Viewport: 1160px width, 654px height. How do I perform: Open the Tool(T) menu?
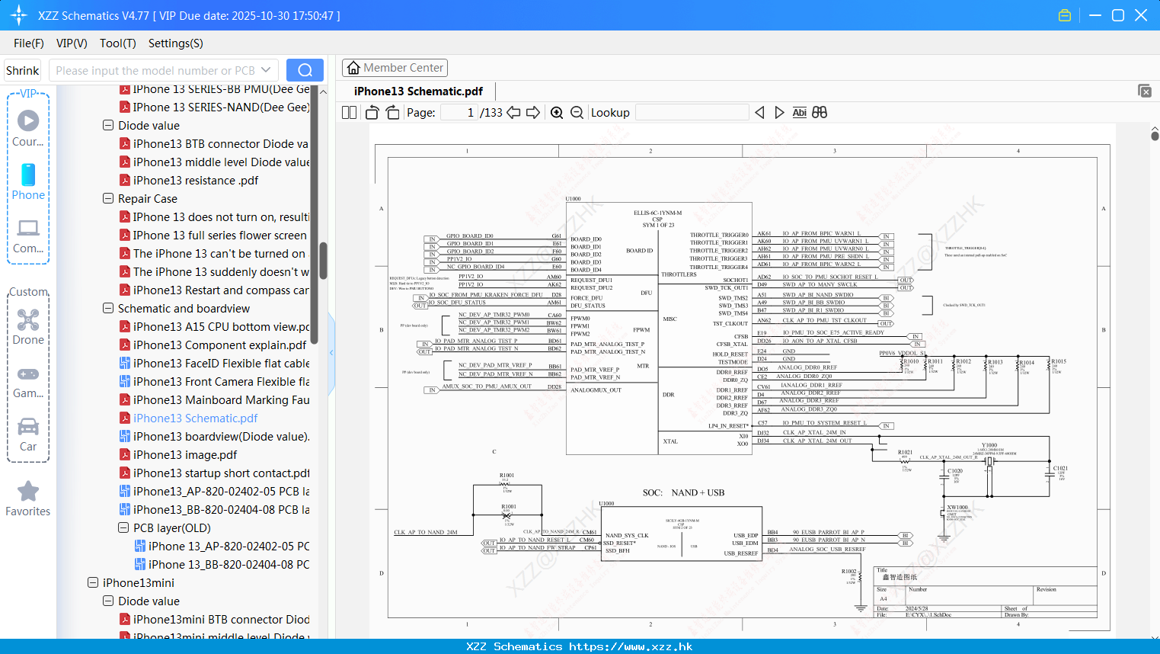click(x=118, y=43)
